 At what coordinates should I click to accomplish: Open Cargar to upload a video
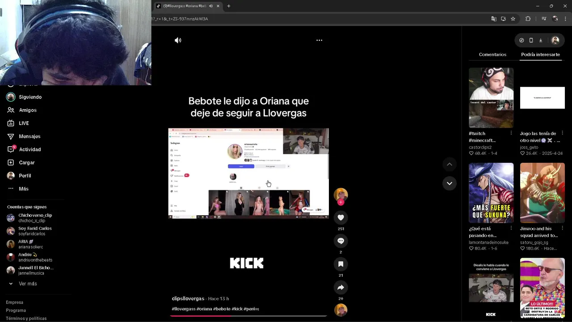click(26, 162)
